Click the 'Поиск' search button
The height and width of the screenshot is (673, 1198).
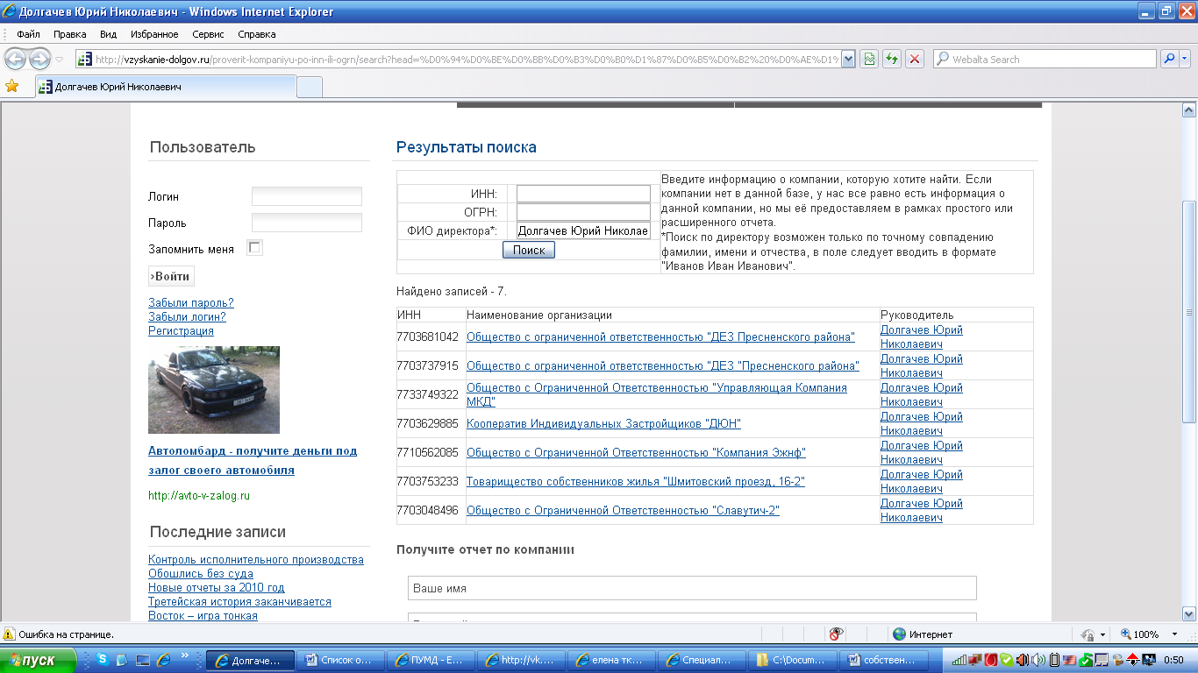click(x=529, y=251)
